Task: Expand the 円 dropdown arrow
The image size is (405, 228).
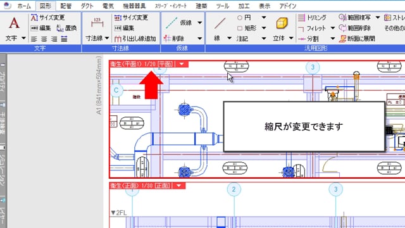Action: (264, 18)
